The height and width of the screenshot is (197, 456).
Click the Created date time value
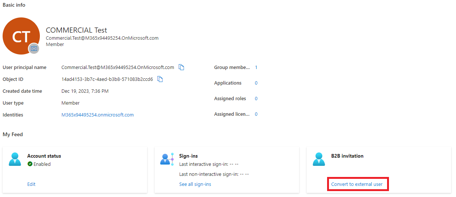tap(85, 91)
